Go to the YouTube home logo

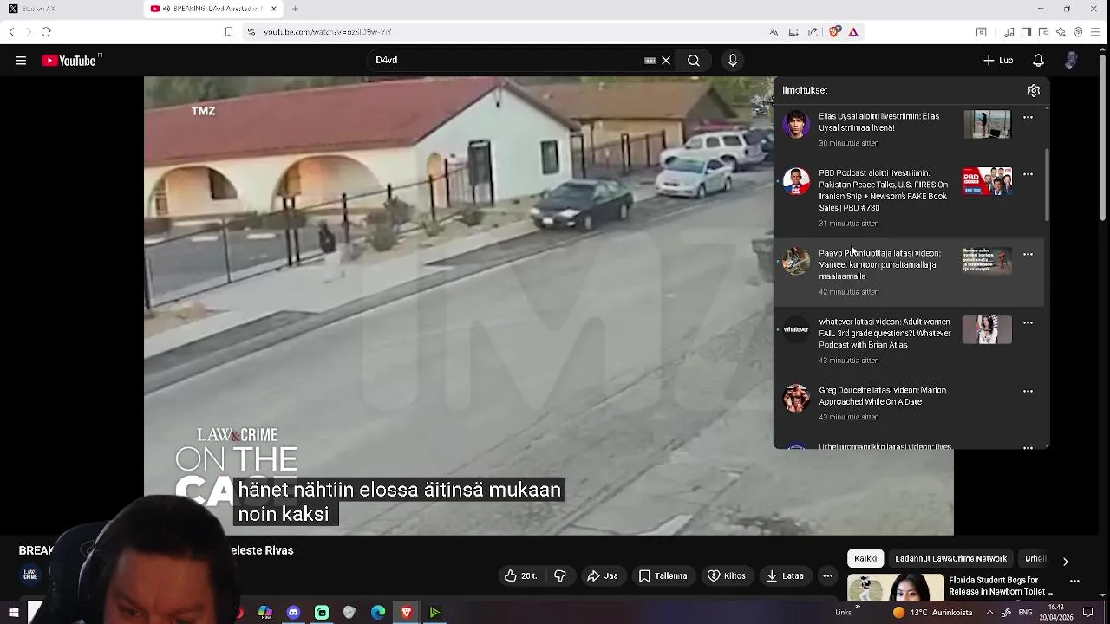pyautogui.click(x=69, y=61)
